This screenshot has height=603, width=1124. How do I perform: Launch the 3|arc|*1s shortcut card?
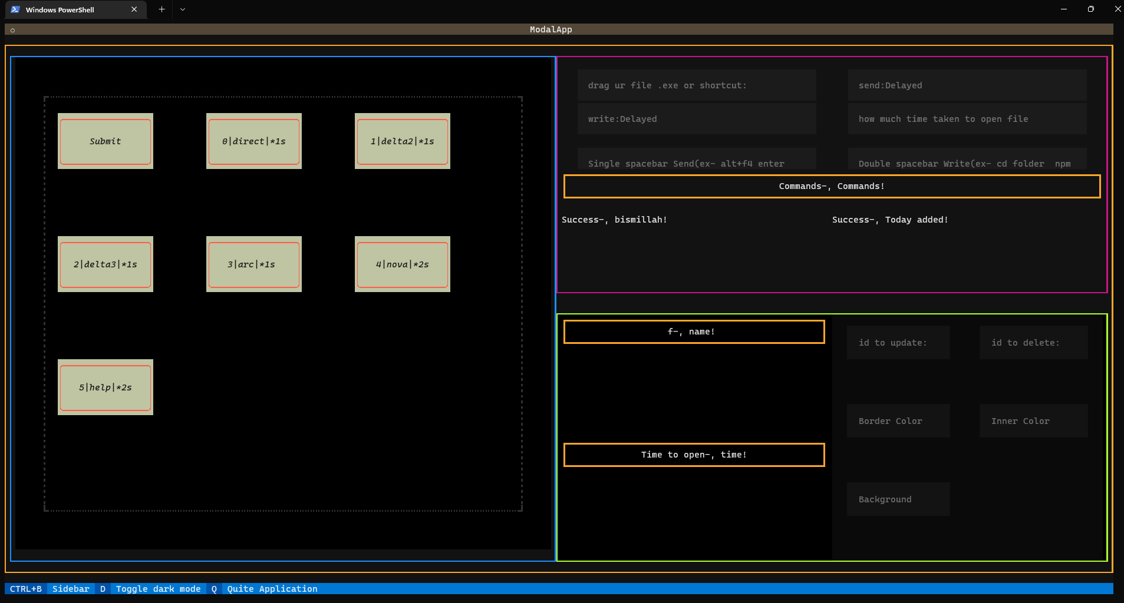coord(253,264)
